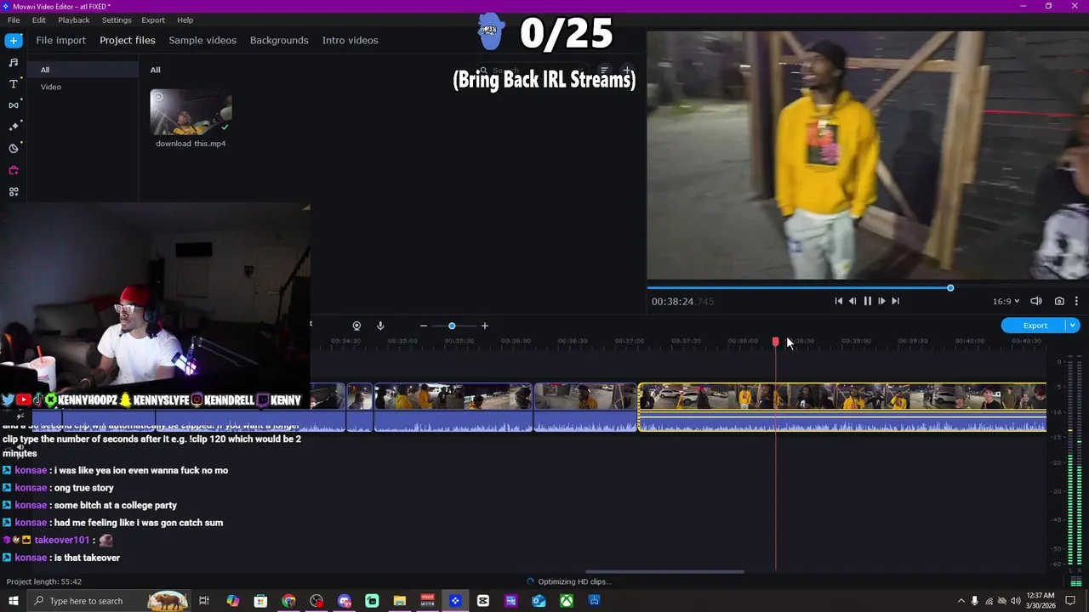Open Task View from the taskbar
The image size is (1089, 612).
(x=204, y=601)
